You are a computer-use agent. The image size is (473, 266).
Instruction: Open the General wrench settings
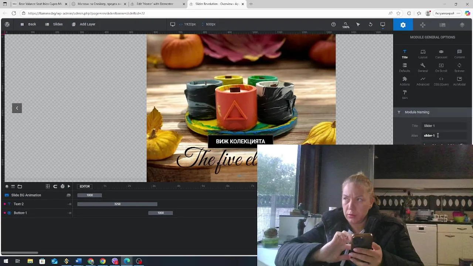tap(423, 68)
